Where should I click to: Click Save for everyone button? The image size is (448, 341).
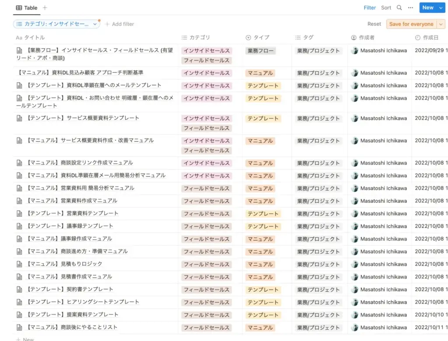click(411, 24)
